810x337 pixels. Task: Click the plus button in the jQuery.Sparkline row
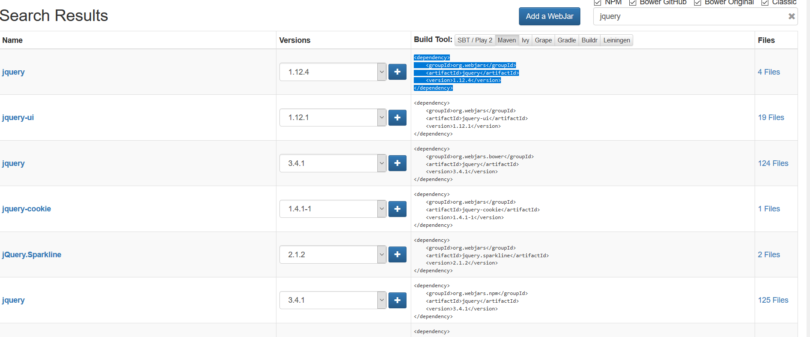397,254
